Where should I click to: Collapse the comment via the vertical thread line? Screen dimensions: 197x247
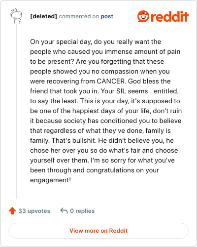pyautogui.click(x=16, y=112)
